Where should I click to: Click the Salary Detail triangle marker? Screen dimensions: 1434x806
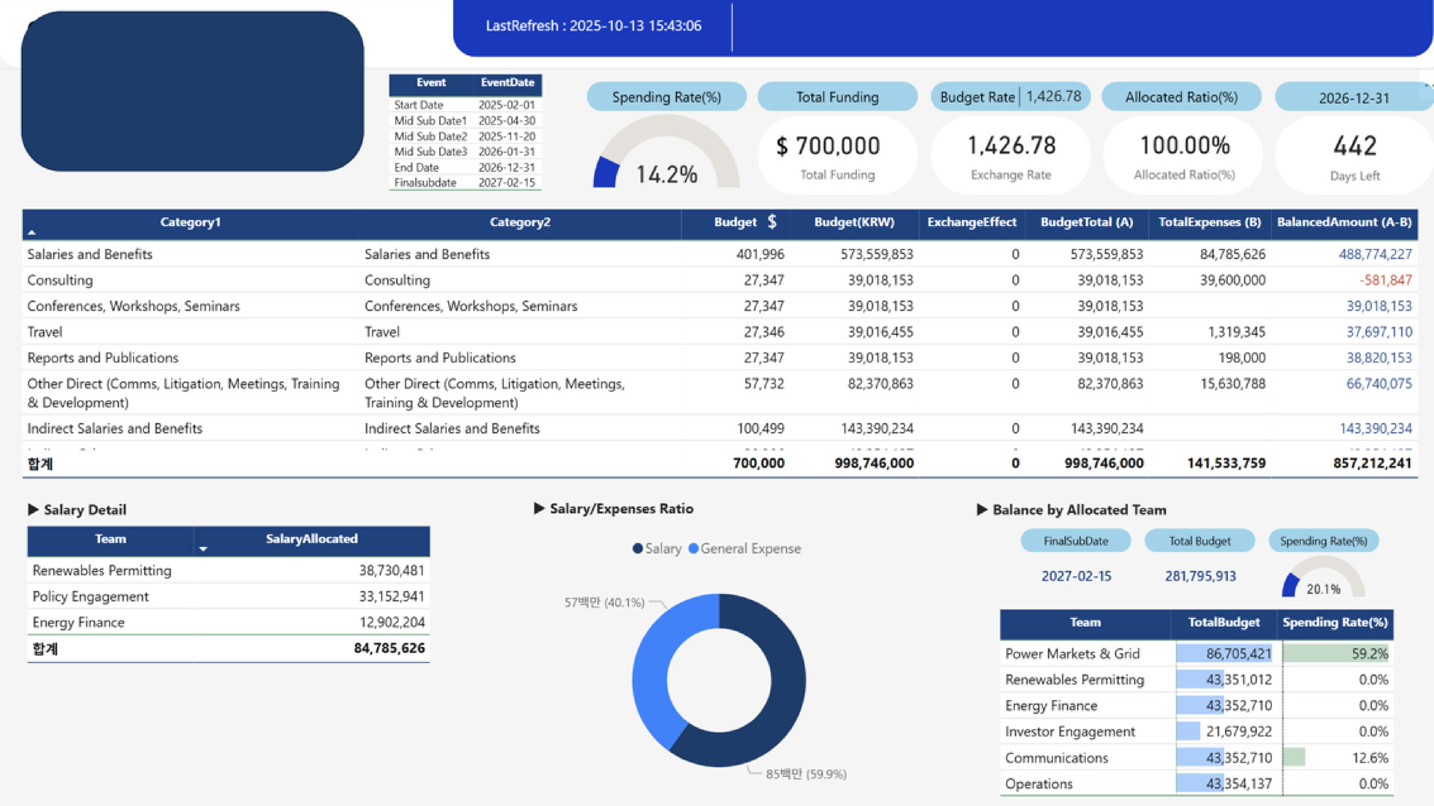point(33,510)
